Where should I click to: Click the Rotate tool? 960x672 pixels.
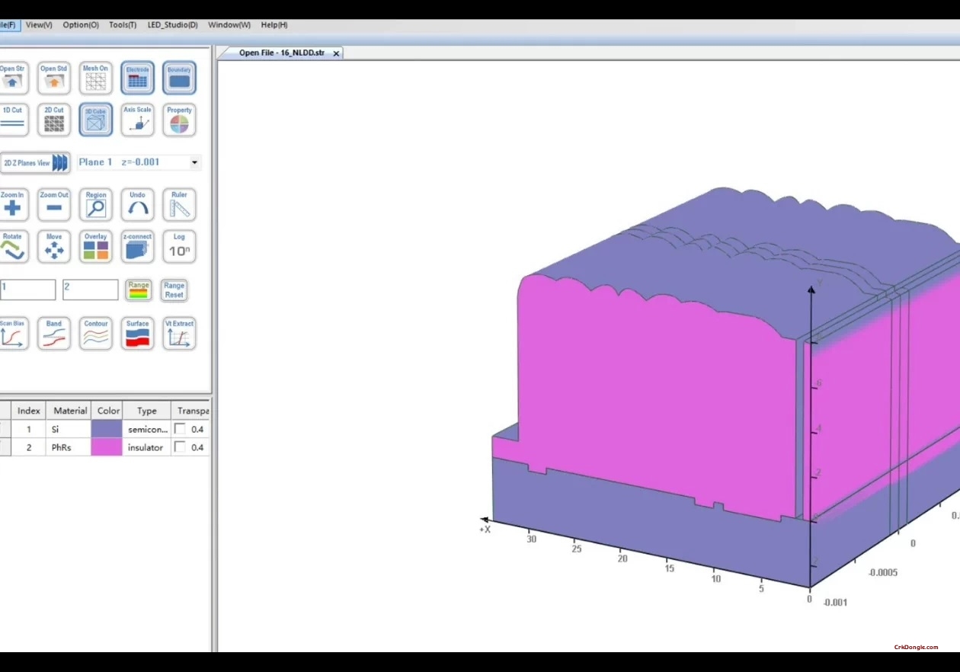[11, 246]
